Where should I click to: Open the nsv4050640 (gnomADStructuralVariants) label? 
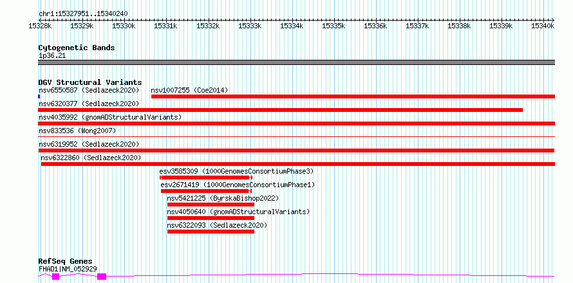pyautogui.click(x=238, y=212)
